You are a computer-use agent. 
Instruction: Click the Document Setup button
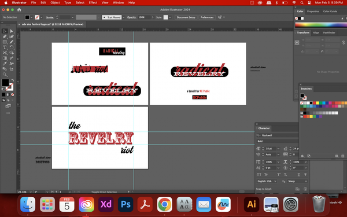pyautogui.click(x=186, y=17)
